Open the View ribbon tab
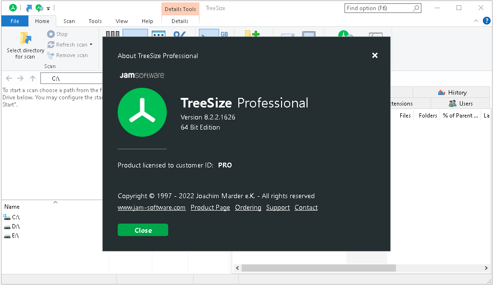This screenshot has width=493, height=285. point(122,21)
